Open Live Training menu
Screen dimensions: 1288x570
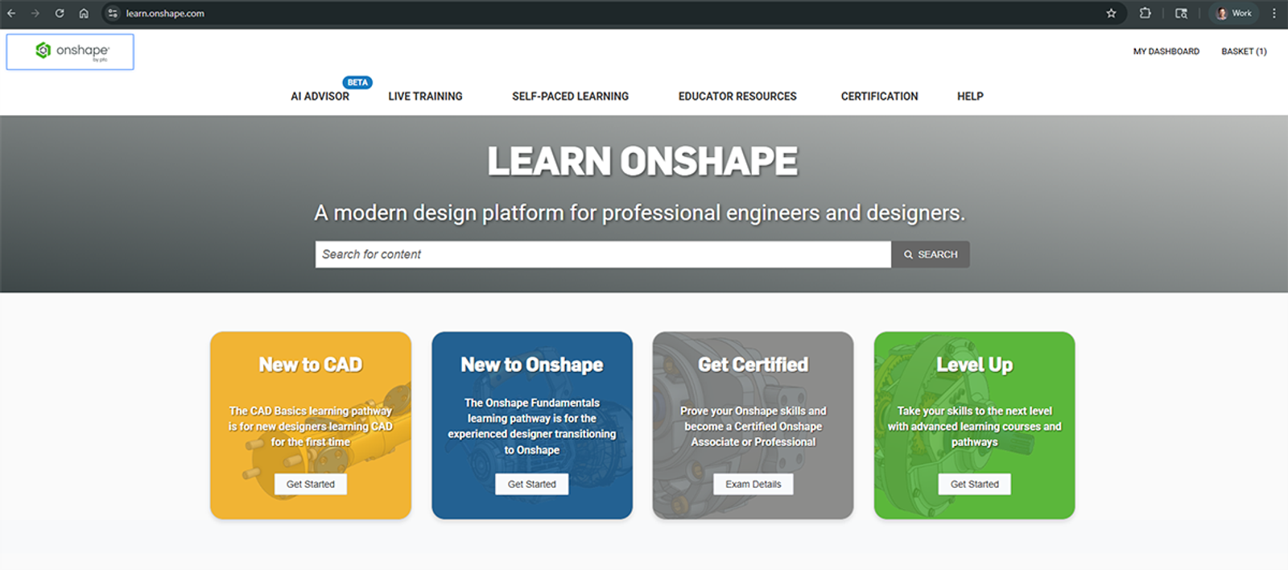coord(425,96)
